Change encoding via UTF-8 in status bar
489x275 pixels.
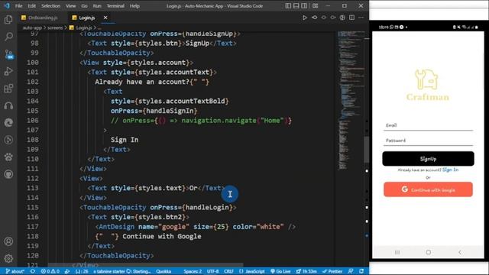[x=212, y=271]
